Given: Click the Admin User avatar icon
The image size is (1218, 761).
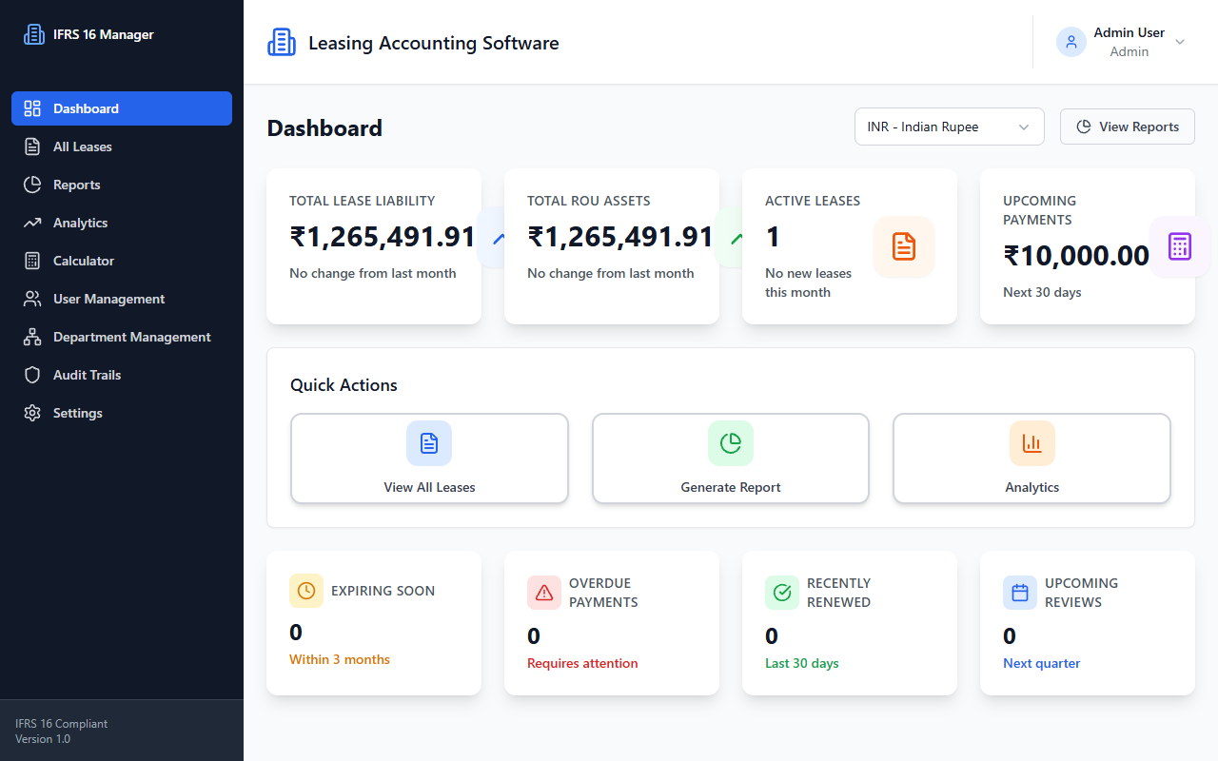Looking at the screenshot, I should point(1071,42).
